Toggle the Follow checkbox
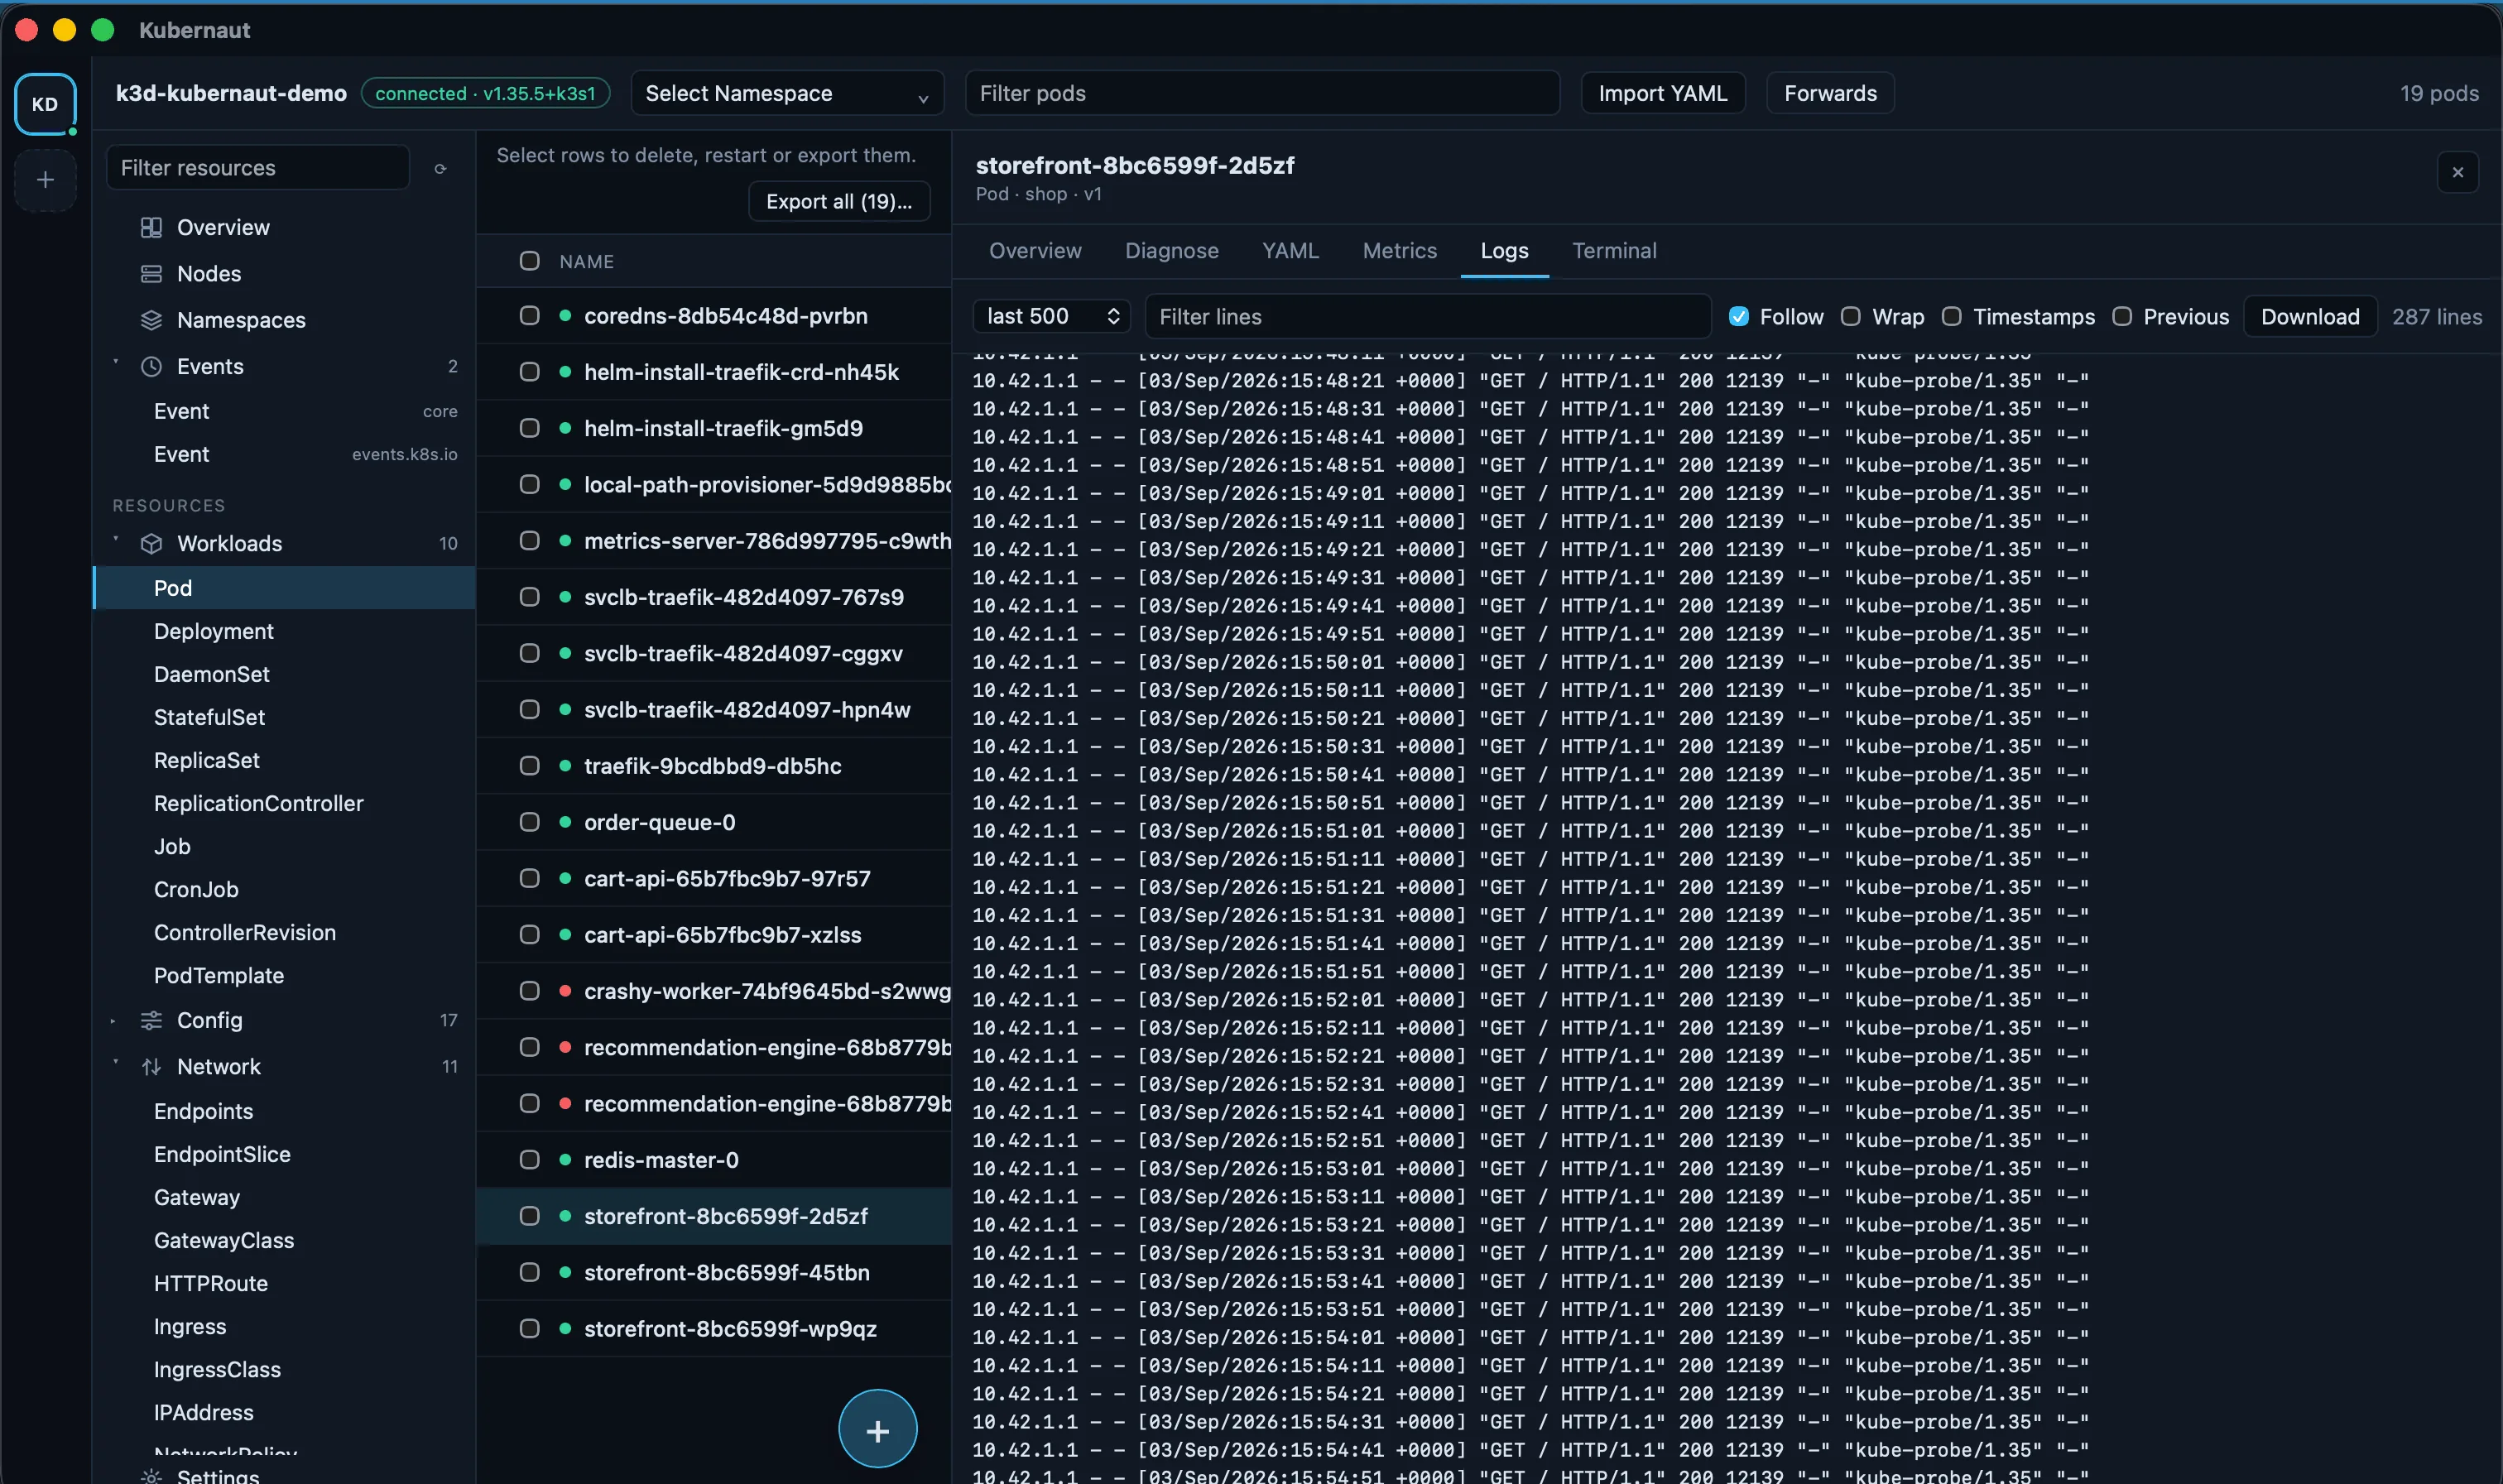This screenshot has width=2503, height=1484. click(x=1739, y=317)
